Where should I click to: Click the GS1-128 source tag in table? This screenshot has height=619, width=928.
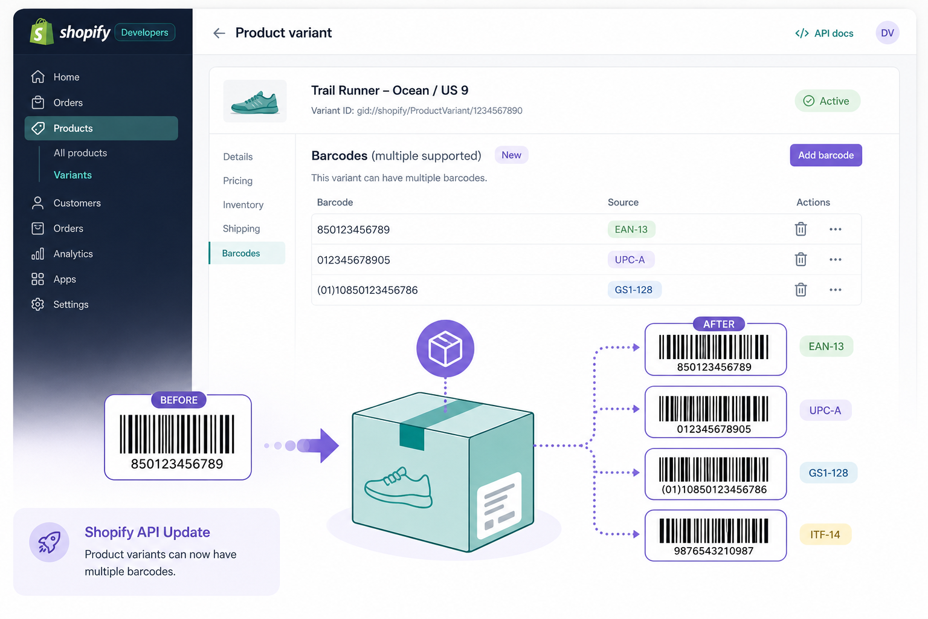coord(634,290)
